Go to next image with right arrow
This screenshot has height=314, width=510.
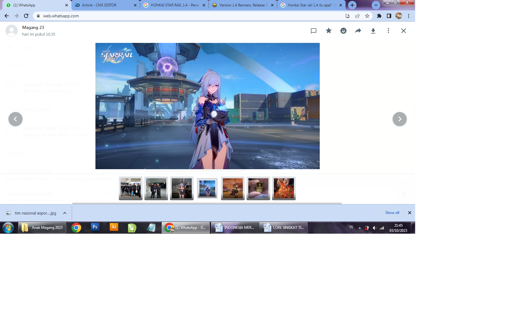tap(400, 119)
